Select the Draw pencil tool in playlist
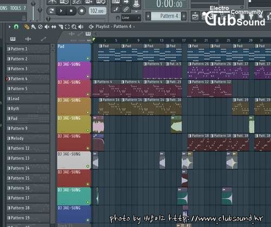Viewport: 271px width, 227px height. 27,27
